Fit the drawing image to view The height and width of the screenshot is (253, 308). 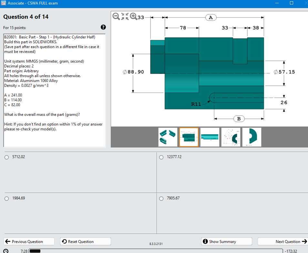[125, 16]
